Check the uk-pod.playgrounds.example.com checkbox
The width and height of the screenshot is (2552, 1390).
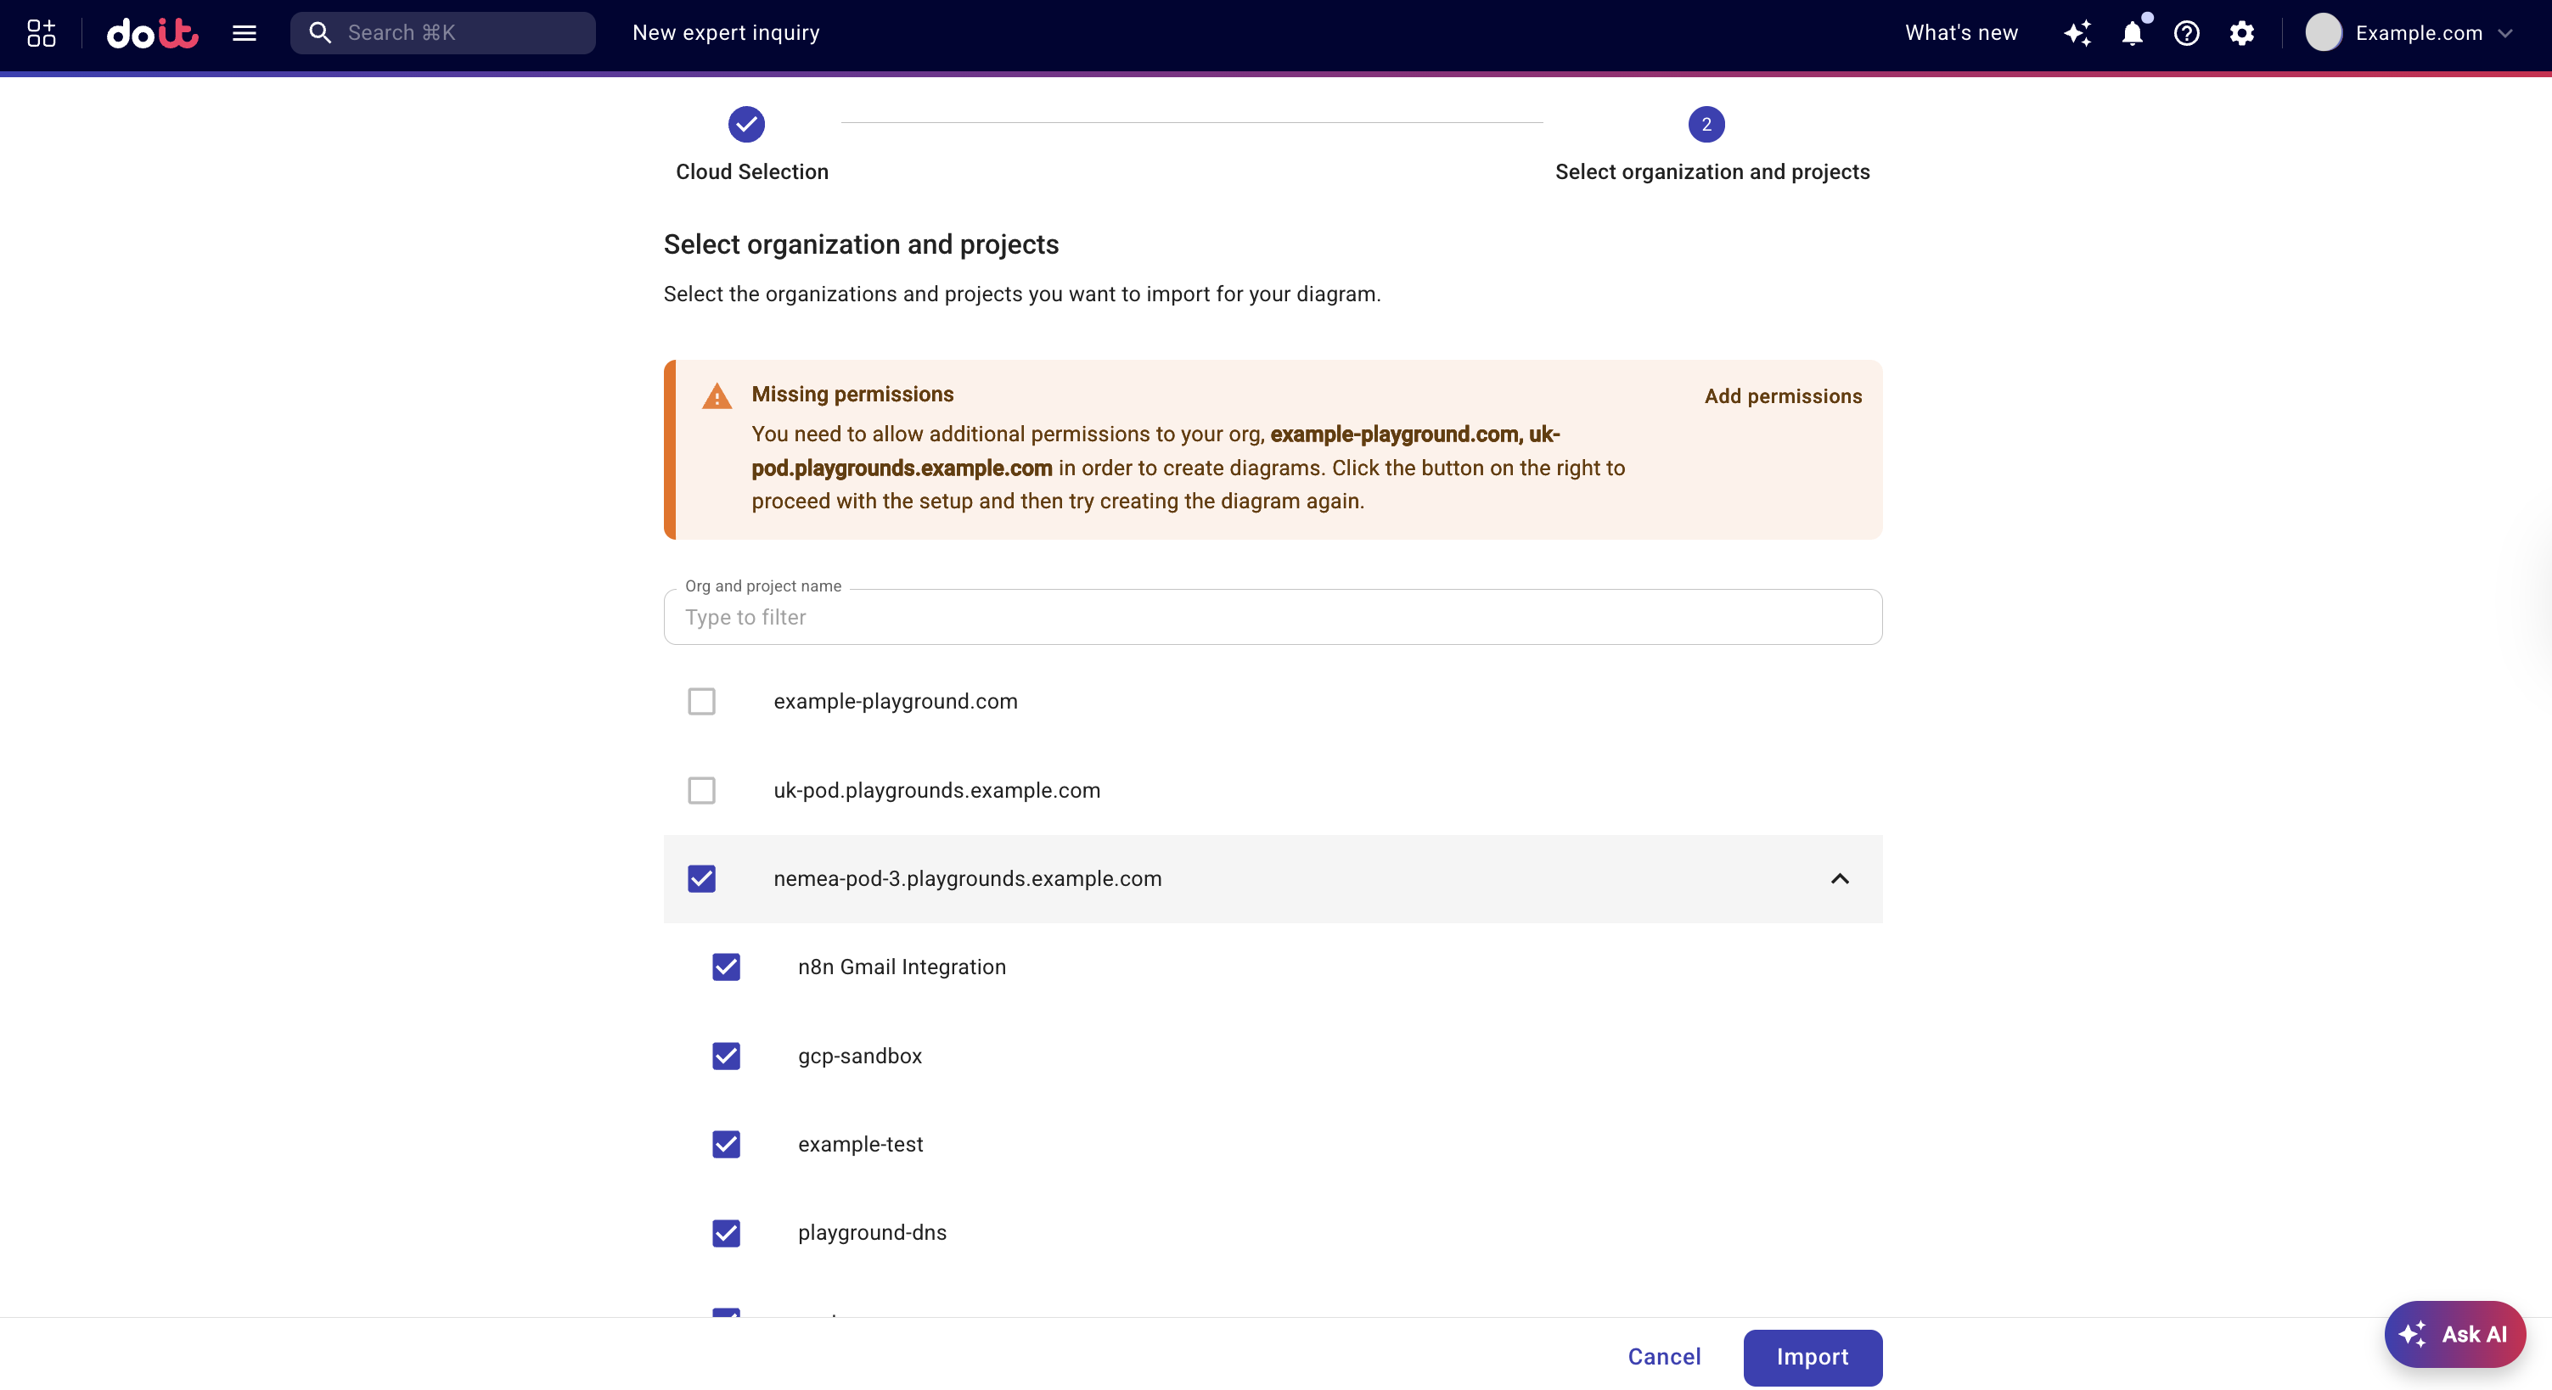click(701, 790)
